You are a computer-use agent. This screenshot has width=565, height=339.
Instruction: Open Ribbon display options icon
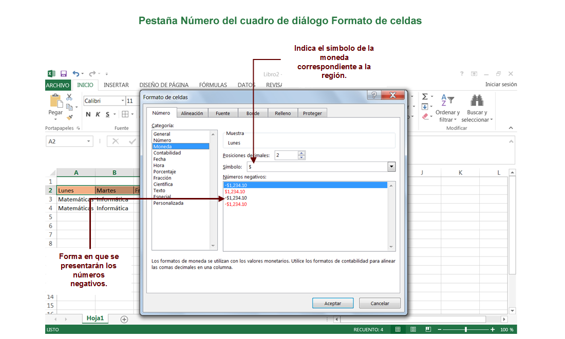[x=474, y=74]
